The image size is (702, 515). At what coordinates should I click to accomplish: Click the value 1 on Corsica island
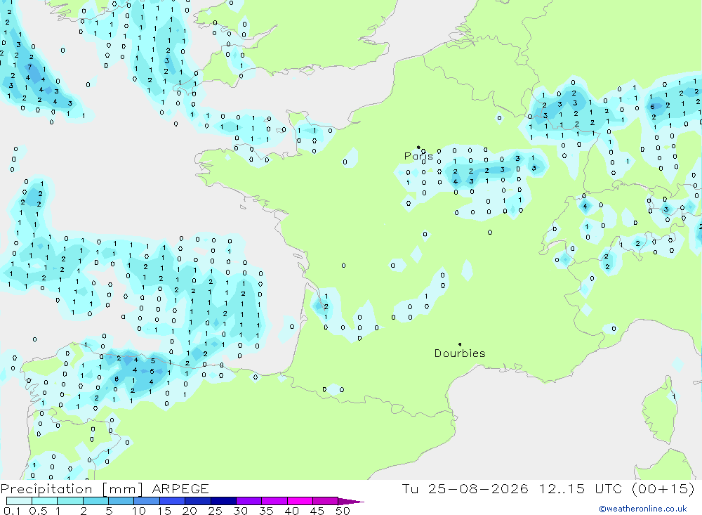click(x=673, y=396)
